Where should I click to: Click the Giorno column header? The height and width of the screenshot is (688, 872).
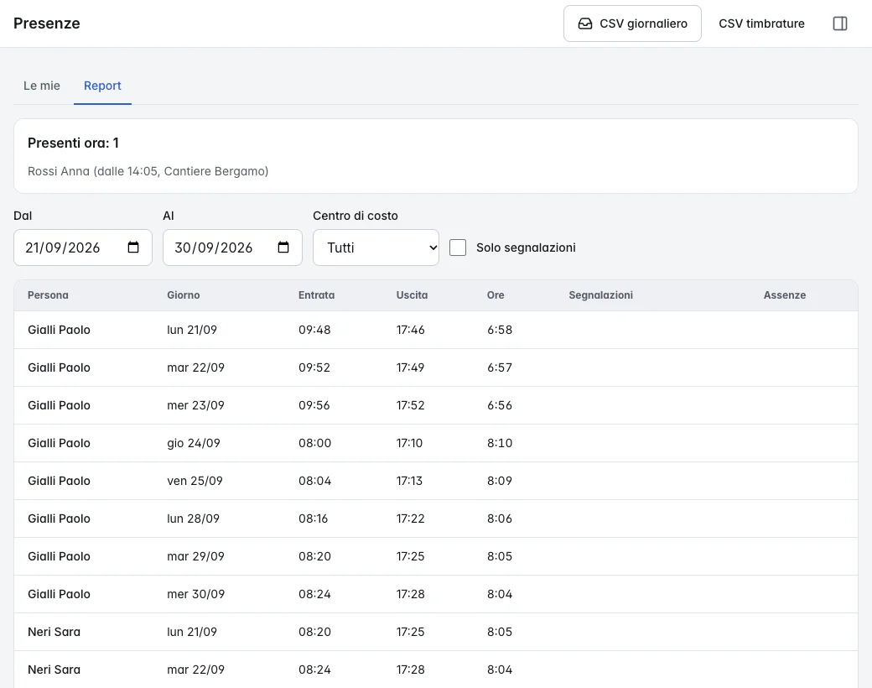point(184,295)
